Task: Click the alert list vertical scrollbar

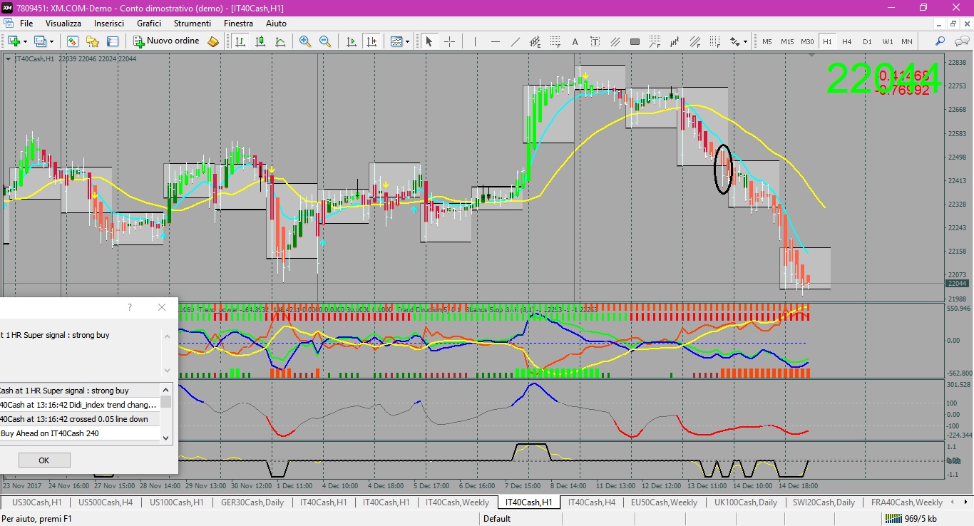Action: tap(166, 414)
